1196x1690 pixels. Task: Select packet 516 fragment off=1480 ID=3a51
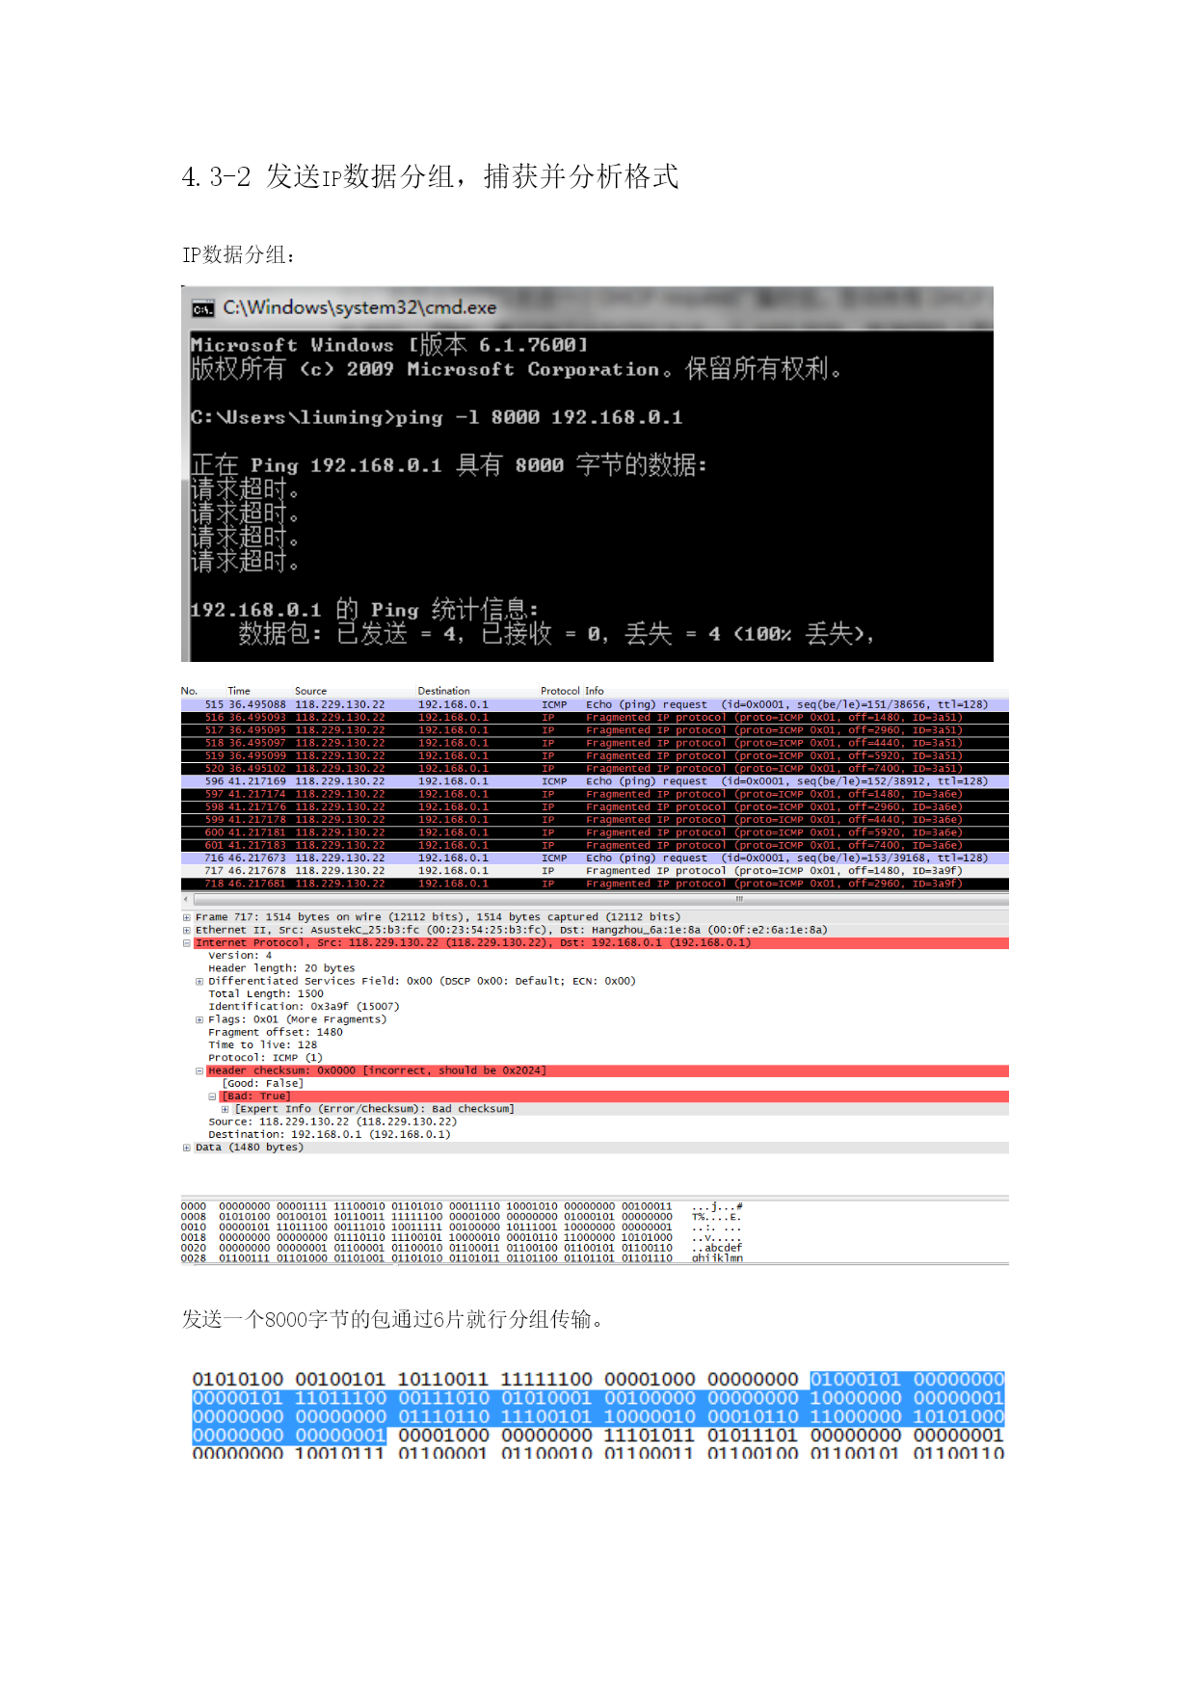pos(595,718)
